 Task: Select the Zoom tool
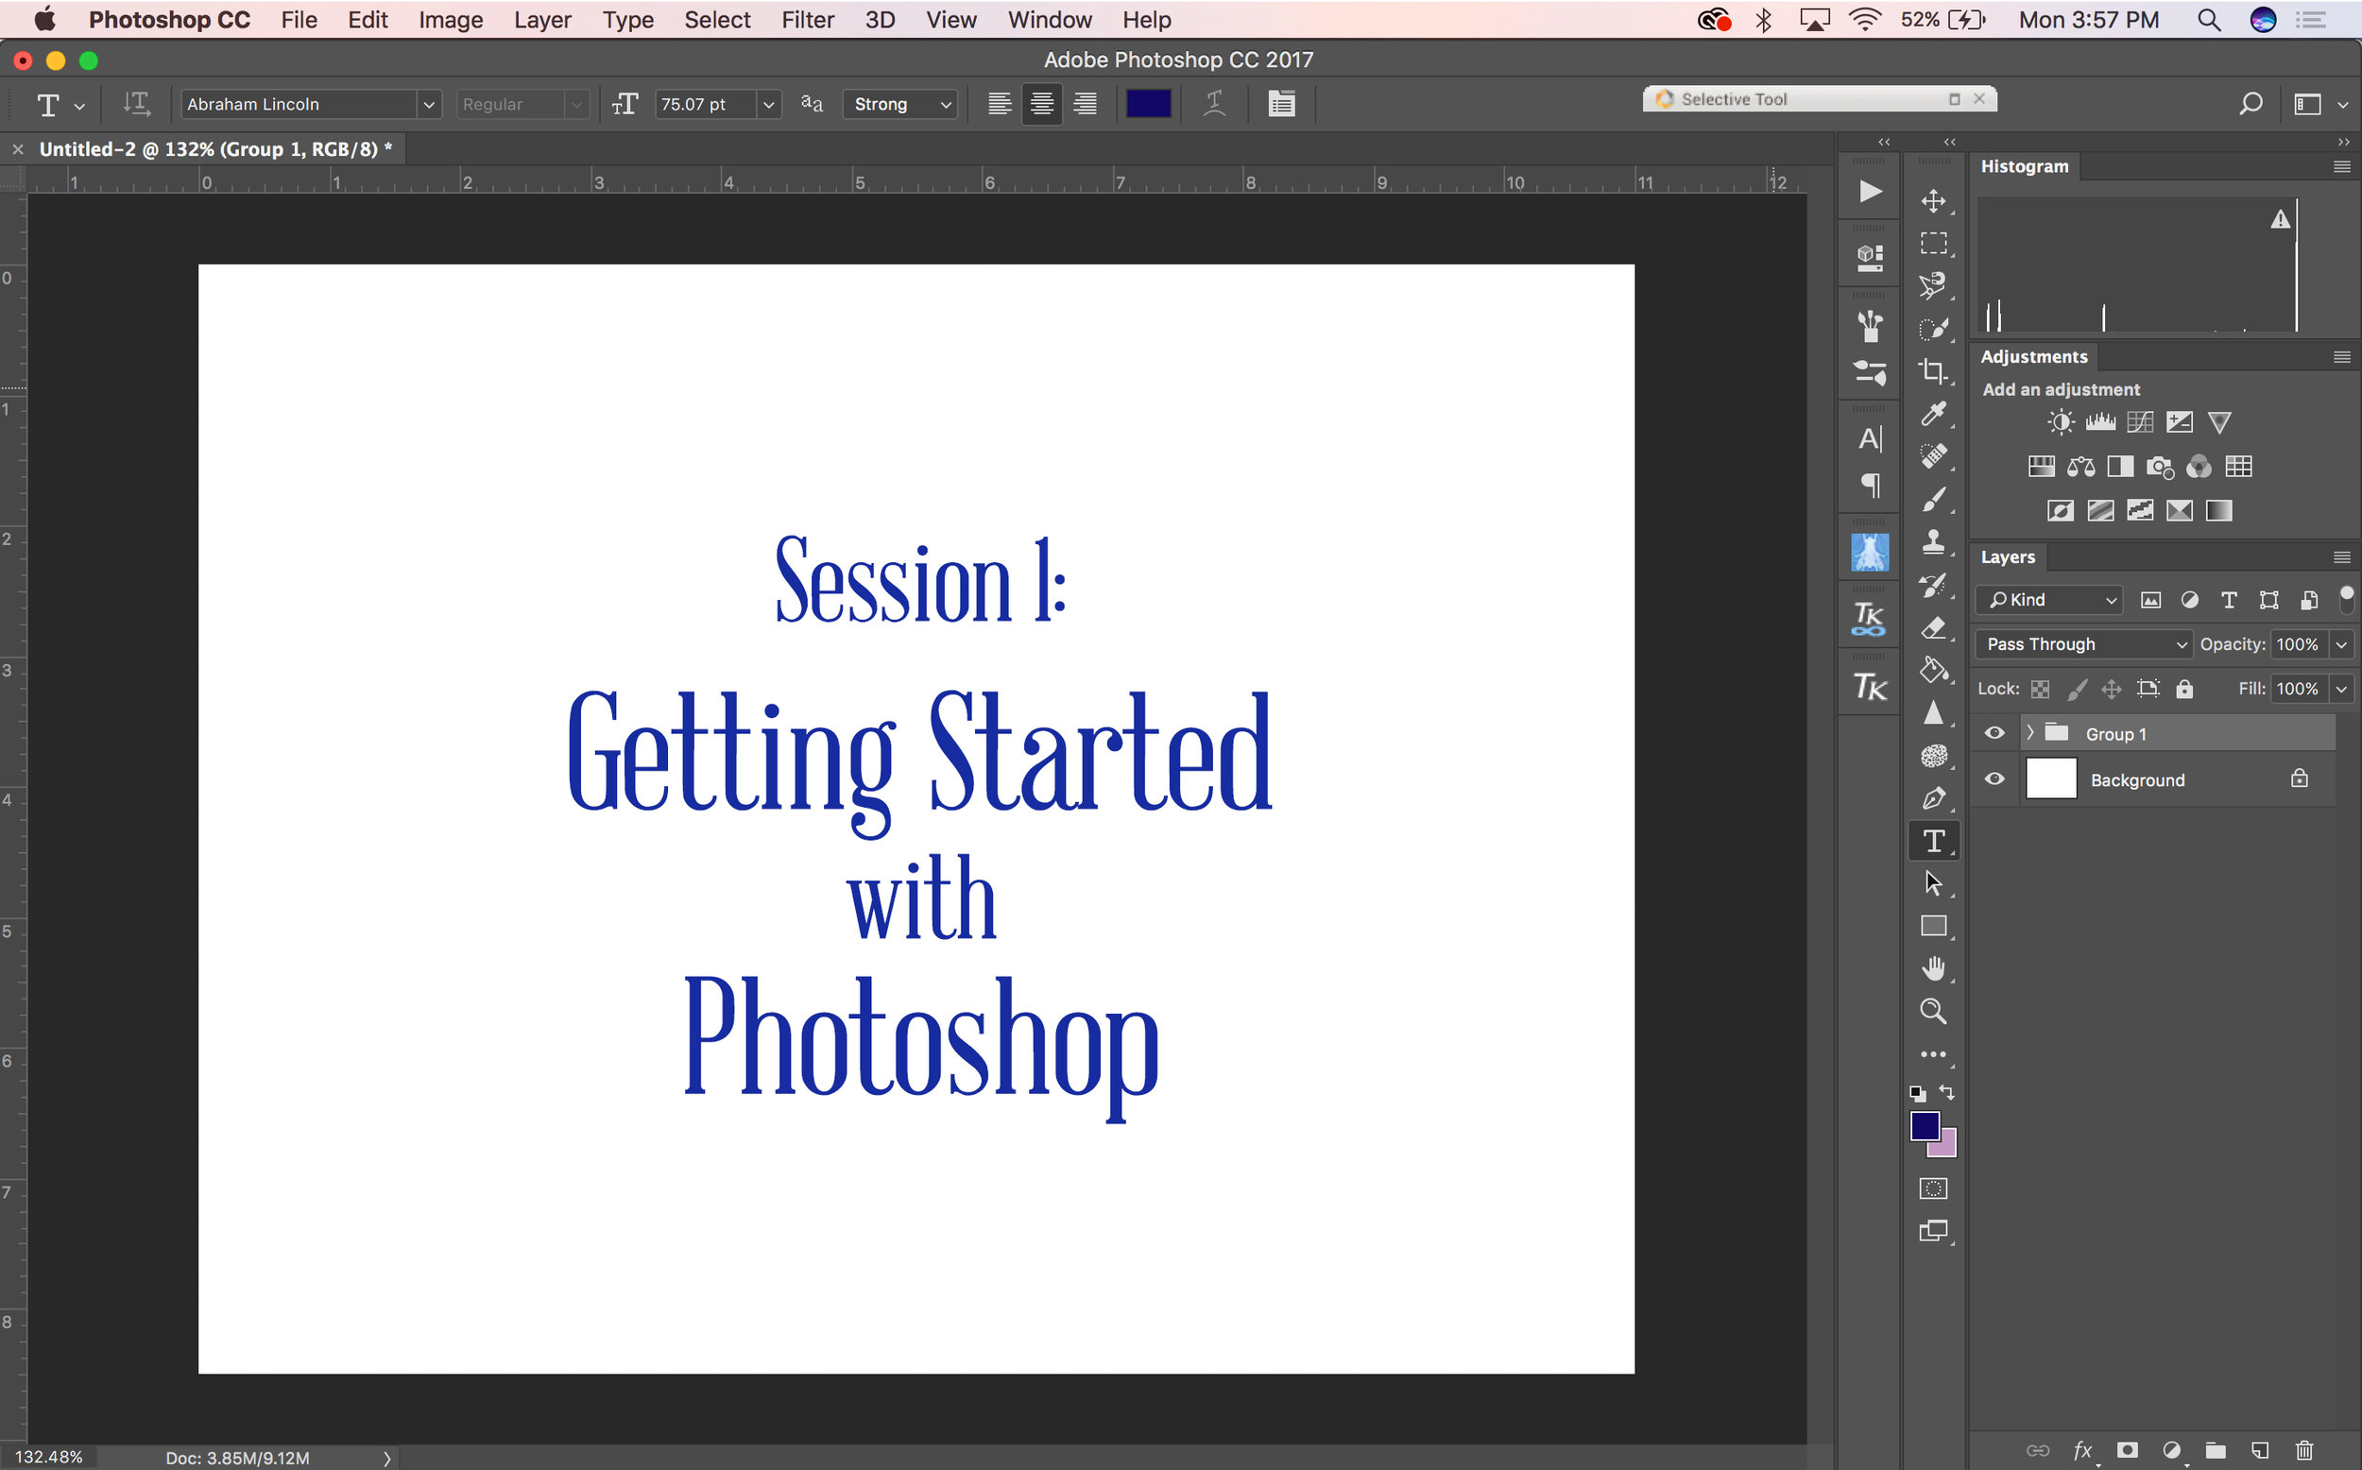coord(1933,1011)
